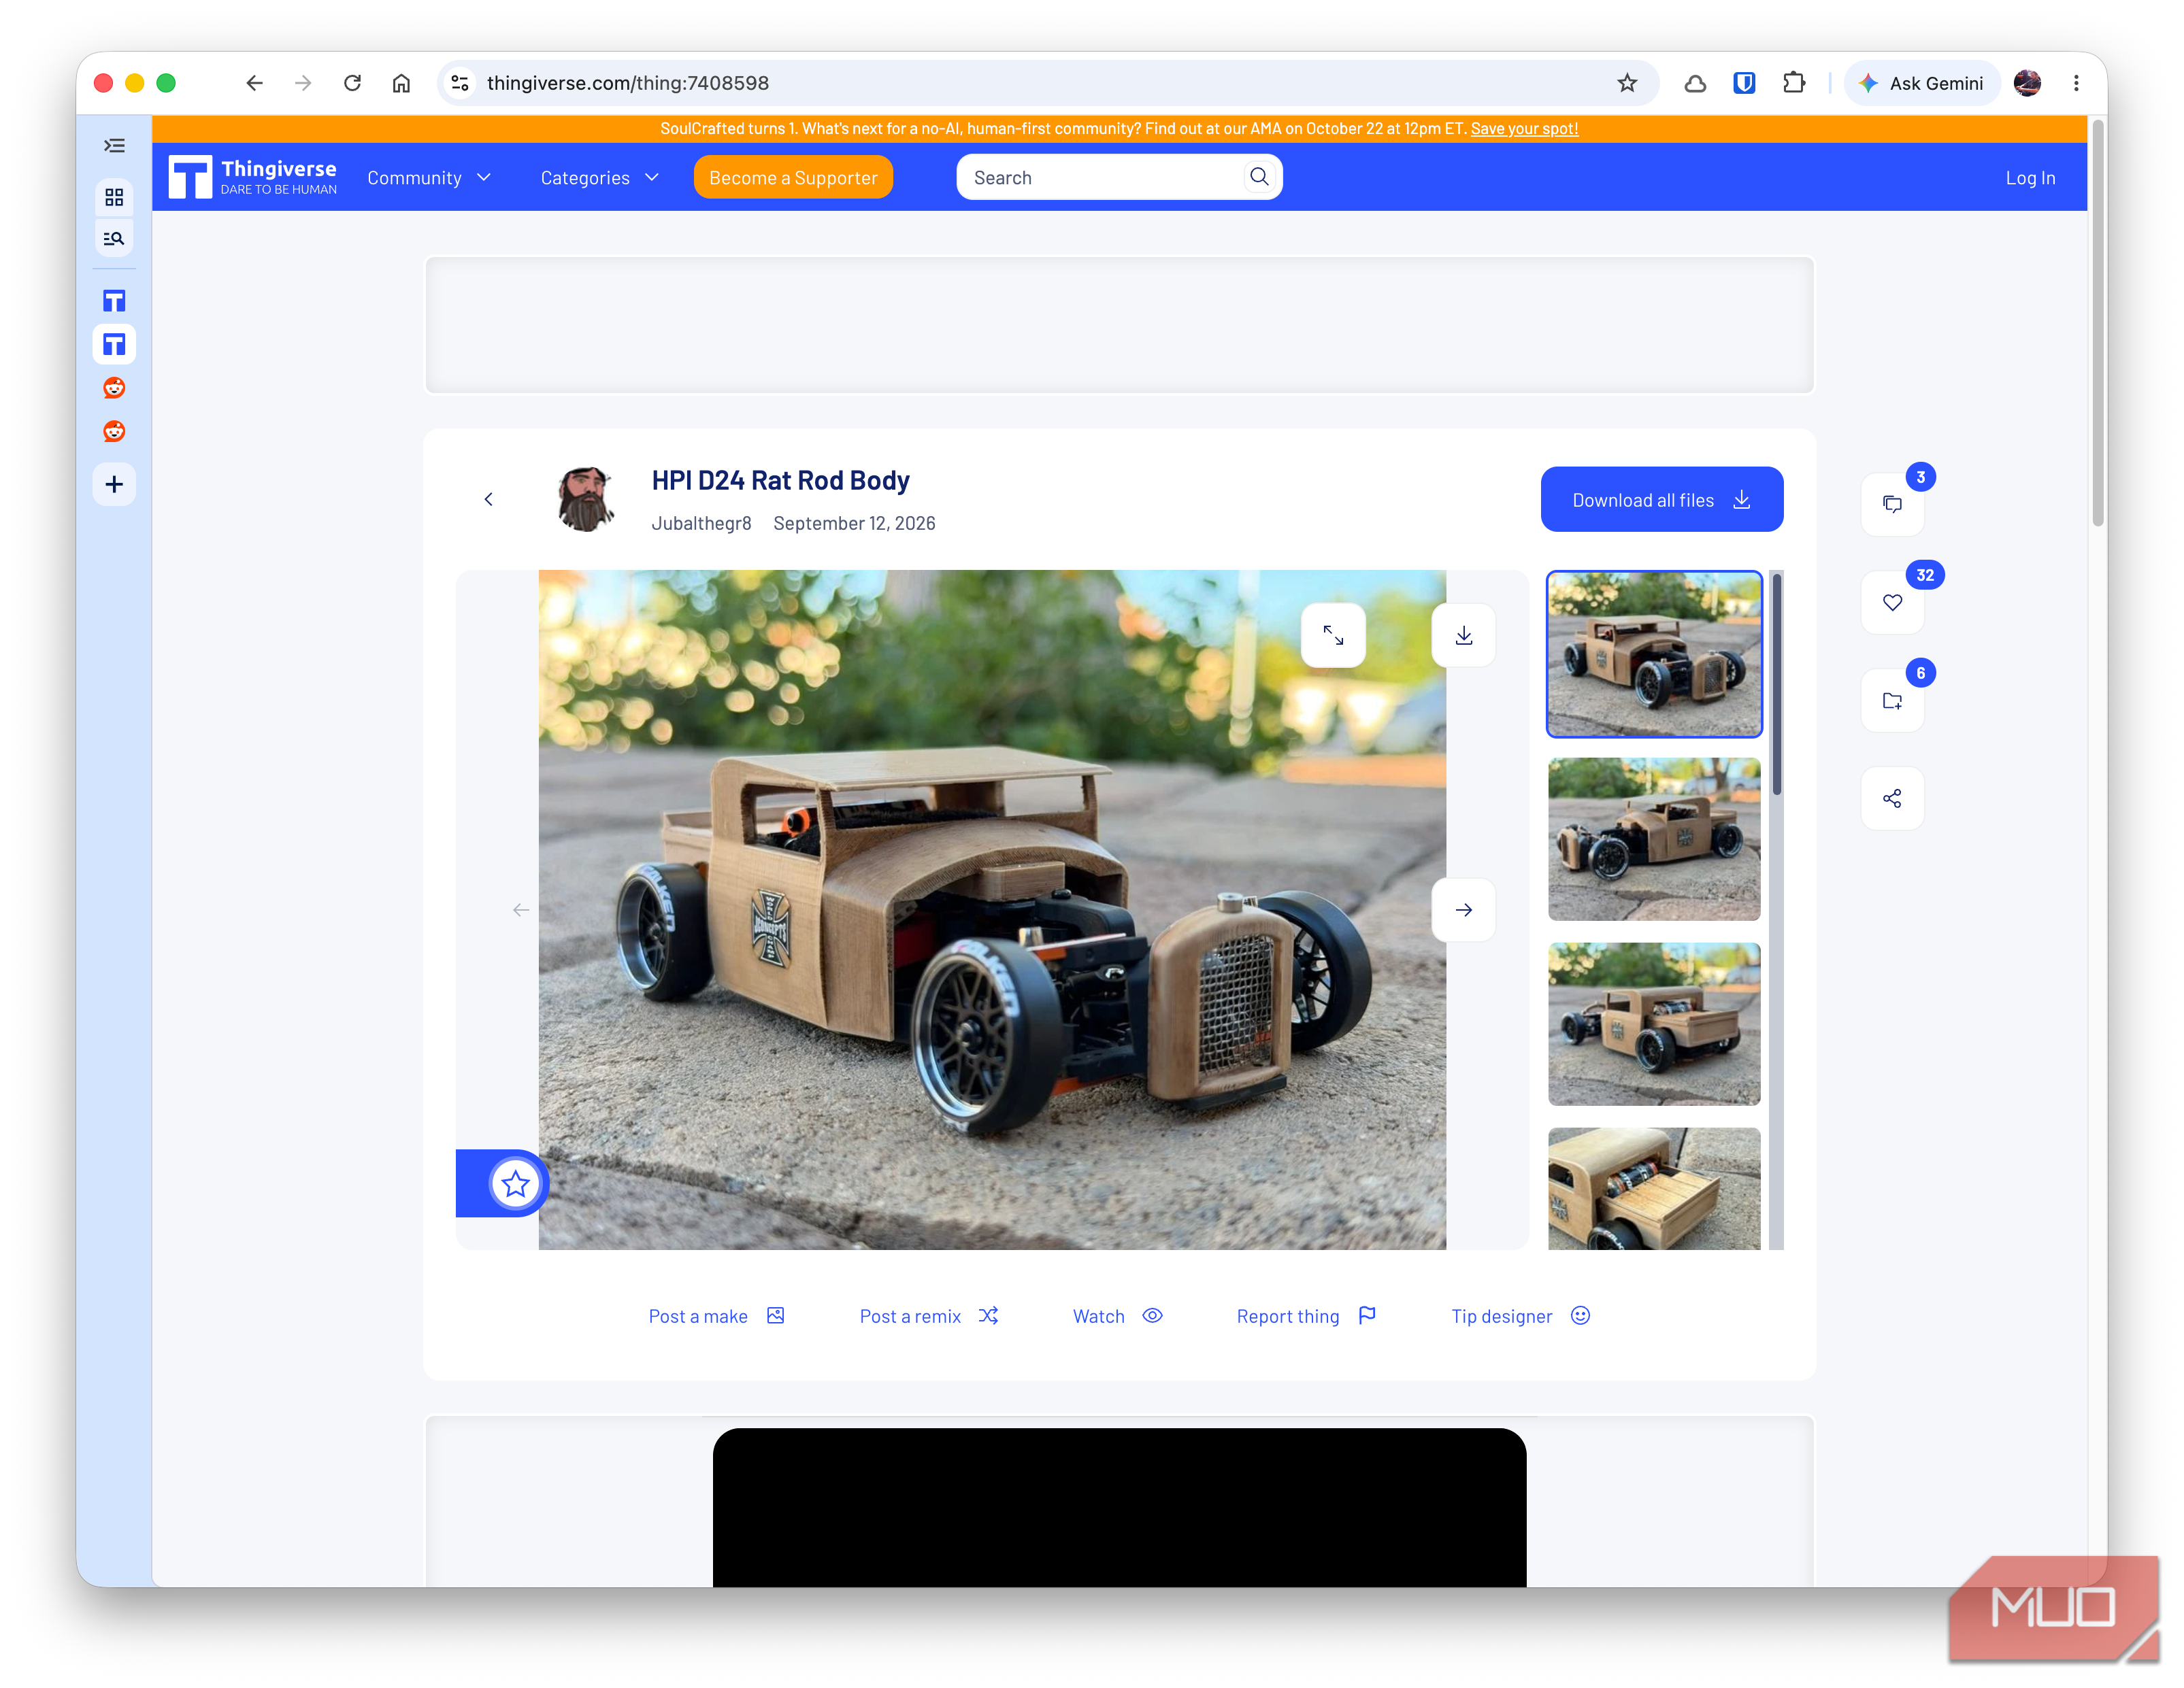2184x1688 pixels.
Task: Download the current image
Action: pos(1463,636)
